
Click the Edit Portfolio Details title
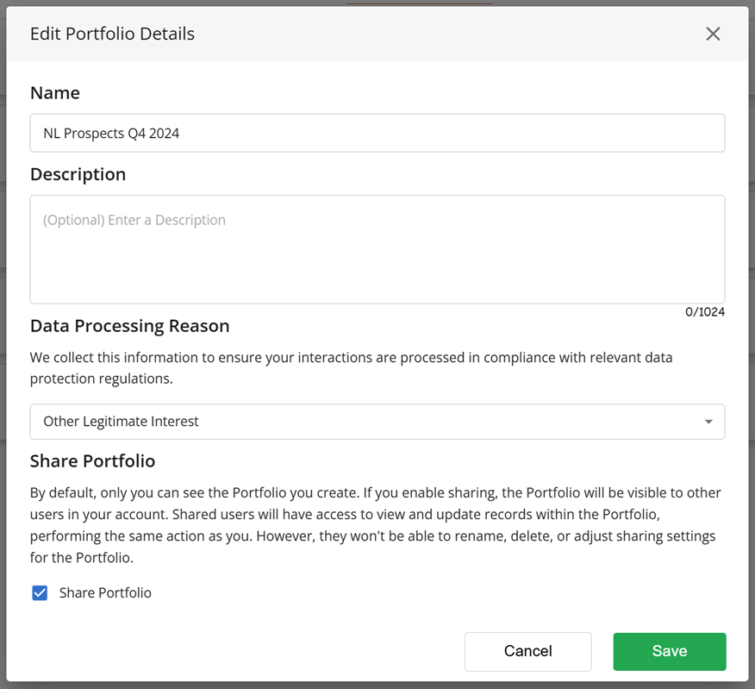[112, 34]
